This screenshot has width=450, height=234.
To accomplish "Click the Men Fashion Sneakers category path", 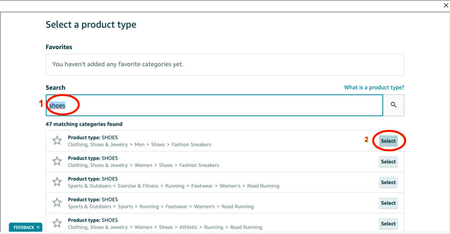I will click(x=139, y=145).
